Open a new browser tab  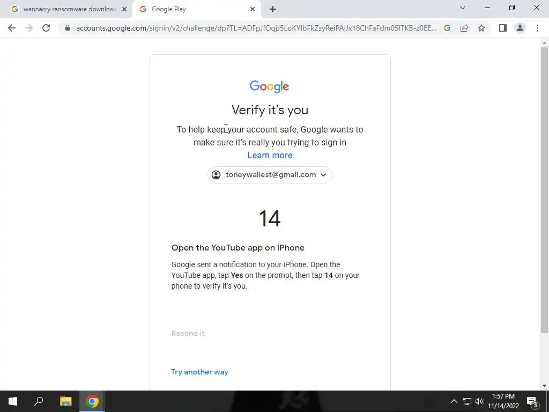pyautogui.click(x=273, y=9)
